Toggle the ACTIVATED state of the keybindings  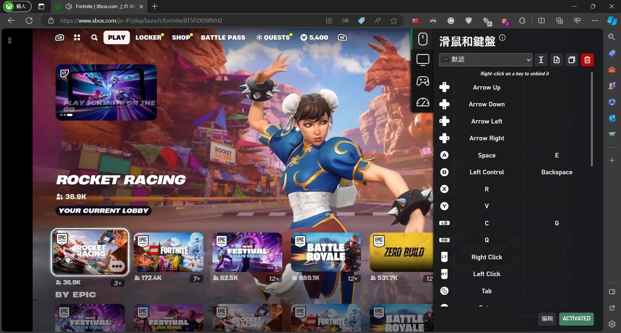[576, 318]
